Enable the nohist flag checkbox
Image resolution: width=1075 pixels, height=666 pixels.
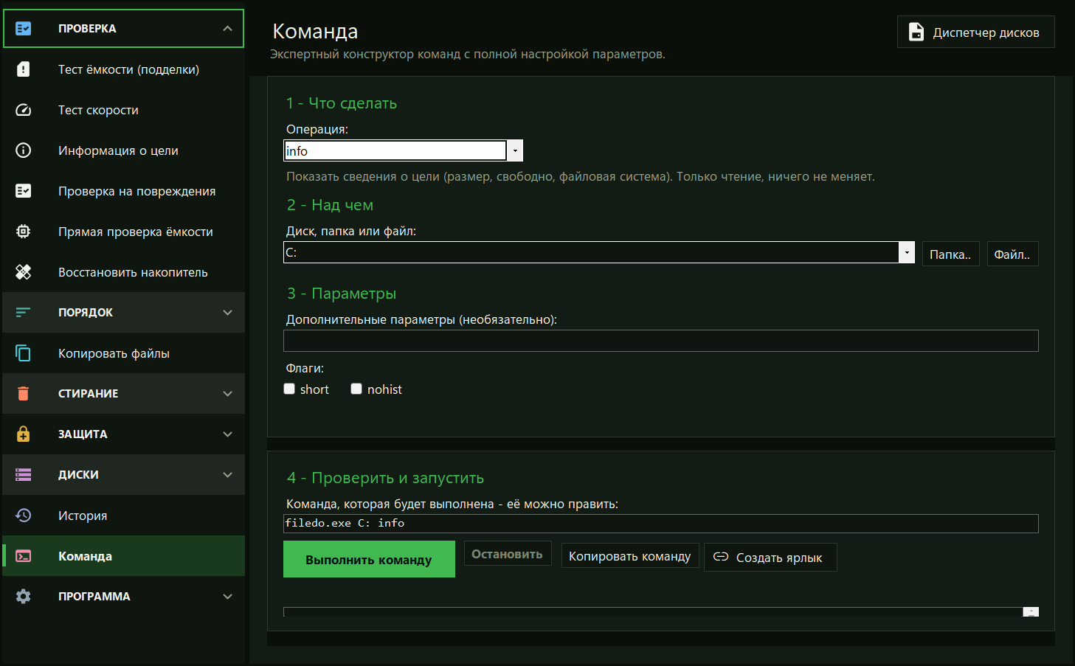pos(356,389)
